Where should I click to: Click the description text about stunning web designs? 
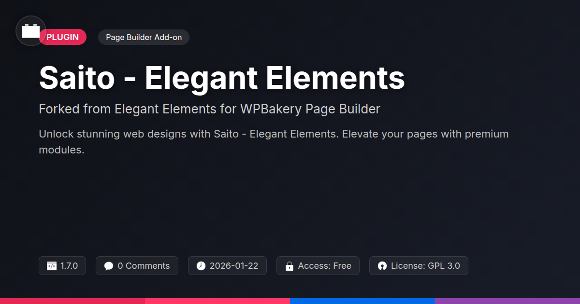click(x=274, y=142)
